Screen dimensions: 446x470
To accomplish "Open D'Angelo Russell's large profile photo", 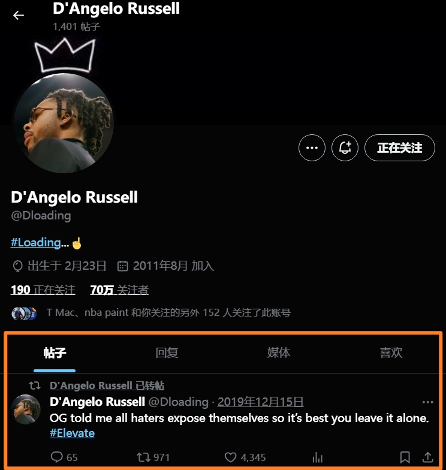I will tap(64, 123).
